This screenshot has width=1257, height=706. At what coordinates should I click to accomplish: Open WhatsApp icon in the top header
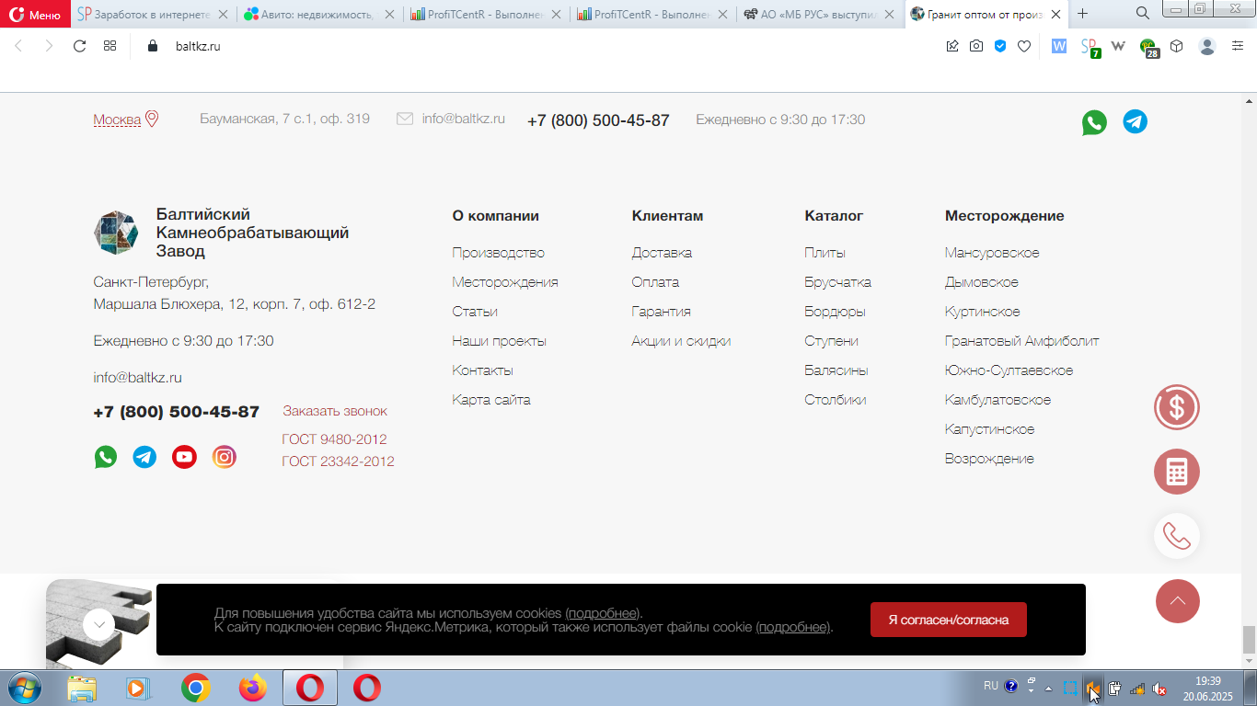pyautogui.click(x=1094, y=122)
